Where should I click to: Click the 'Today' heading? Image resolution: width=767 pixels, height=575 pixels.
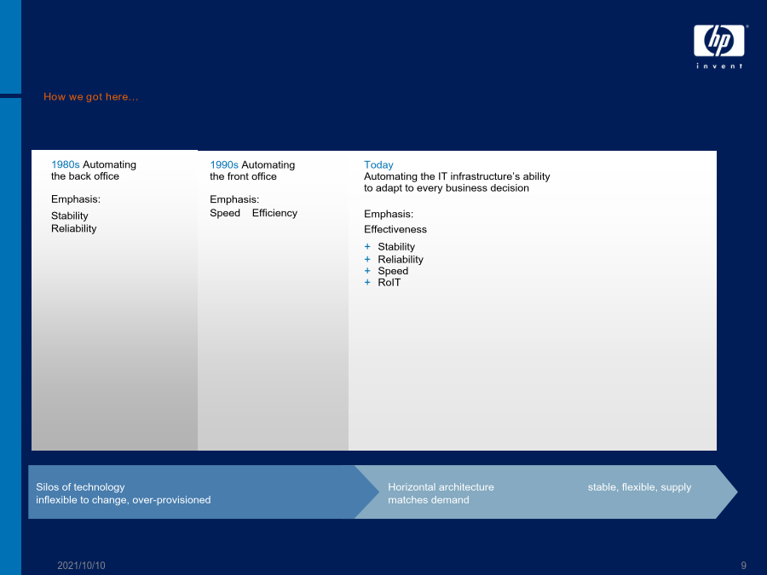(x=378, y=165)
